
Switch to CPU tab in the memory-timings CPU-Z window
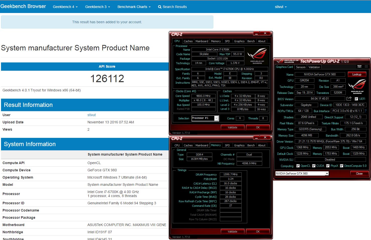point(177,145)
